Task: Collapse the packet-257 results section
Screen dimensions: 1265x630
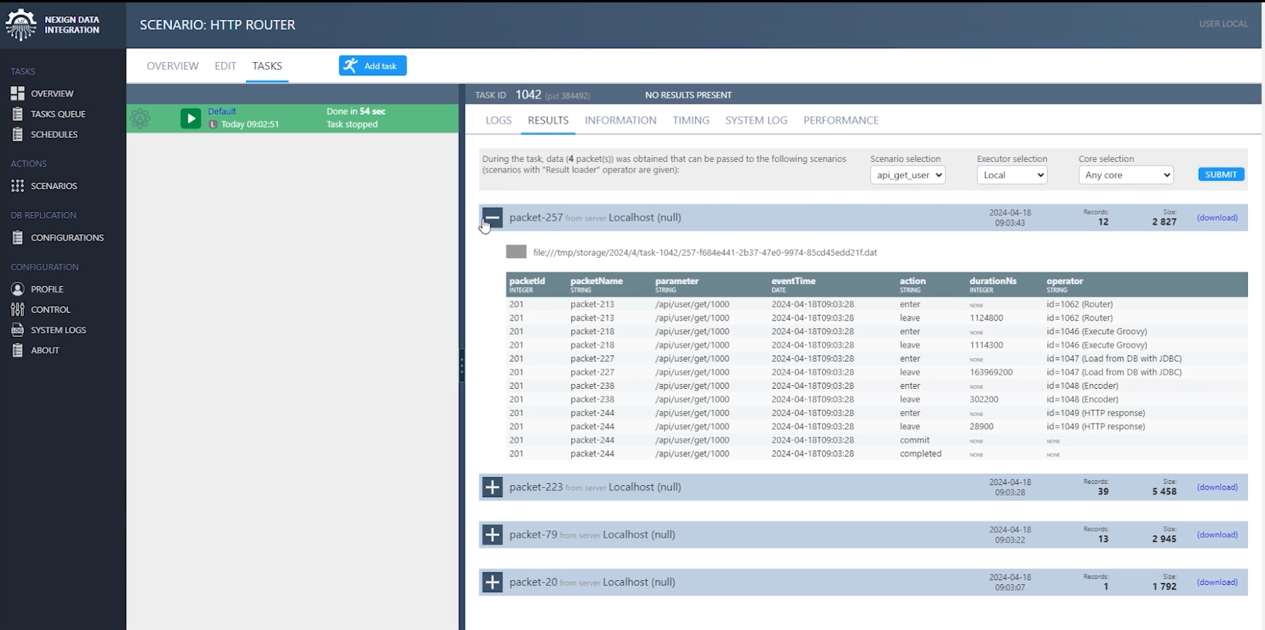Action: point(493,217)
